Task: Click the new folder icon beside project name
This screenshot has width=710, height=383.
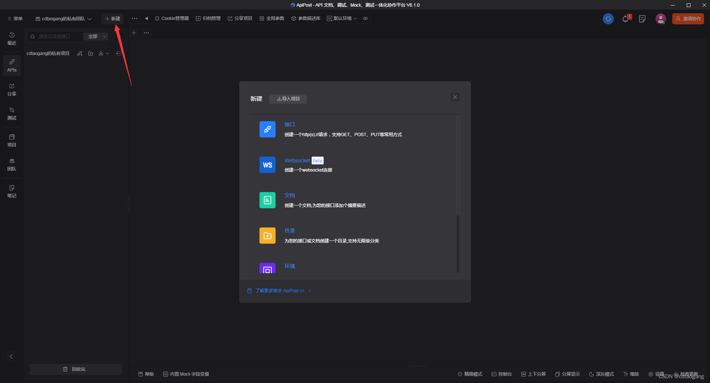Action: click(91, 54)
